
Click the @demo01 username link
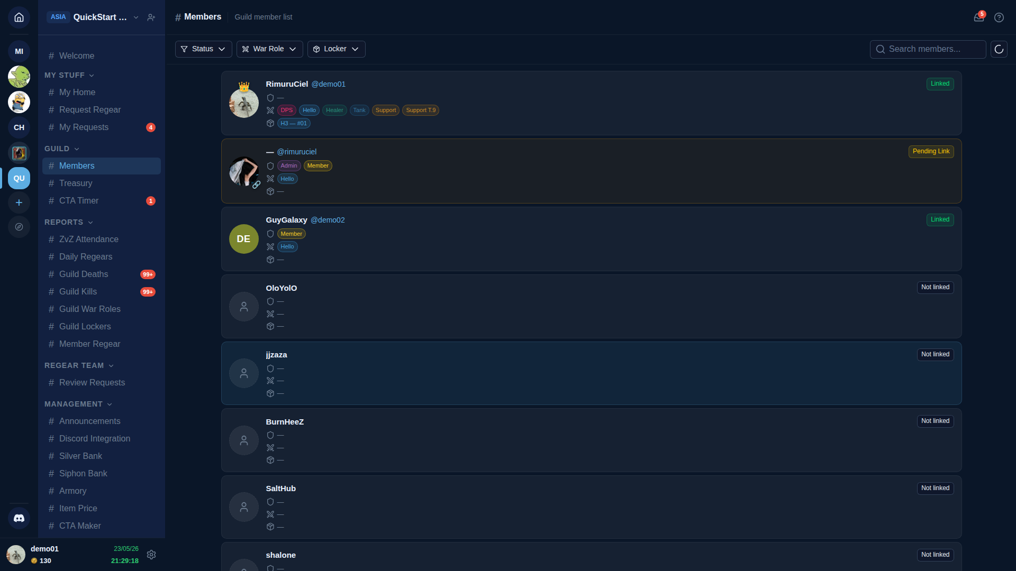(328, 84)
